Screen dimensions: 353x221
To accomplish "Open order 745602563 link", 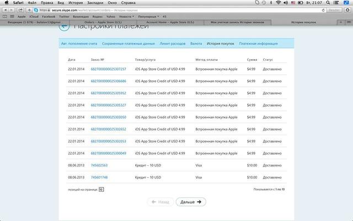I will coord(99,165).
